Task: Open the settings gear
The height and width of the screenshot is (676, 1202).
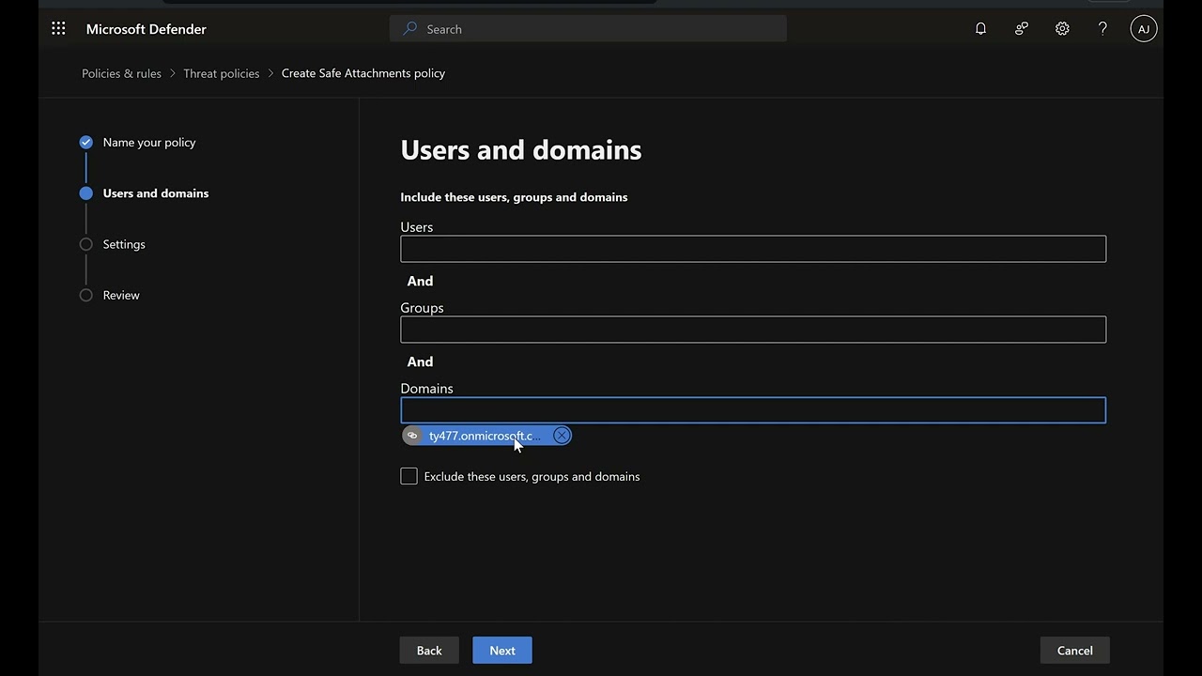Action: click(1062, 29)
